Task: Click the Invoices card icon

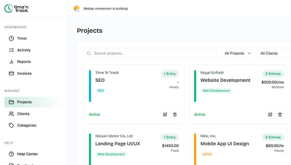Action: coord(11,73)
